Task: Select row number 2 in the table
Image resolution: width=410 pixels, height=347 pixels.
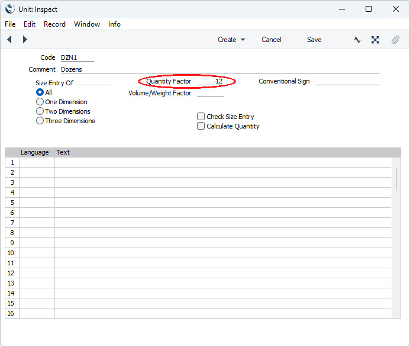Action: (12, 172)
